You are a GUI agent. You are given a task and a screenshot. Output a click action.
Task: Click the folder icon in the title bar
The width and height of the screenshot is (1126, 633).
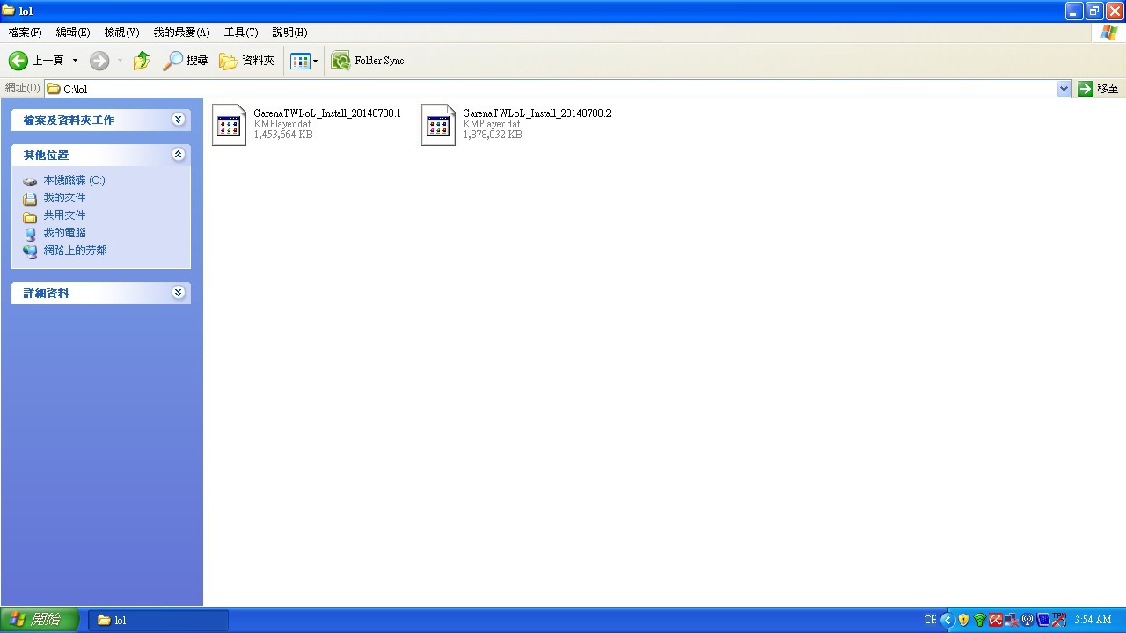point(9,11)
